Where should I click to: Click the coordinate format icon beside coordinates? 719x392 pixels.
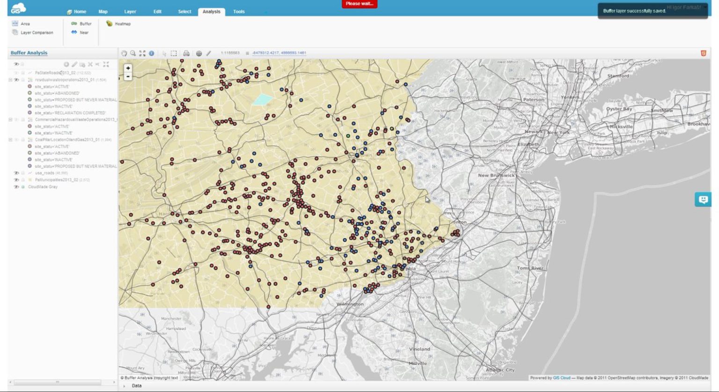247,53
